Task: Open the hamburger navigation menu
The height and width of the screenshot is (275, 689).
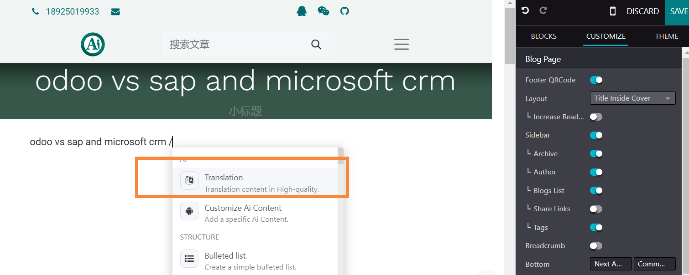Action: pyautogui.click(x=402, y=44)
